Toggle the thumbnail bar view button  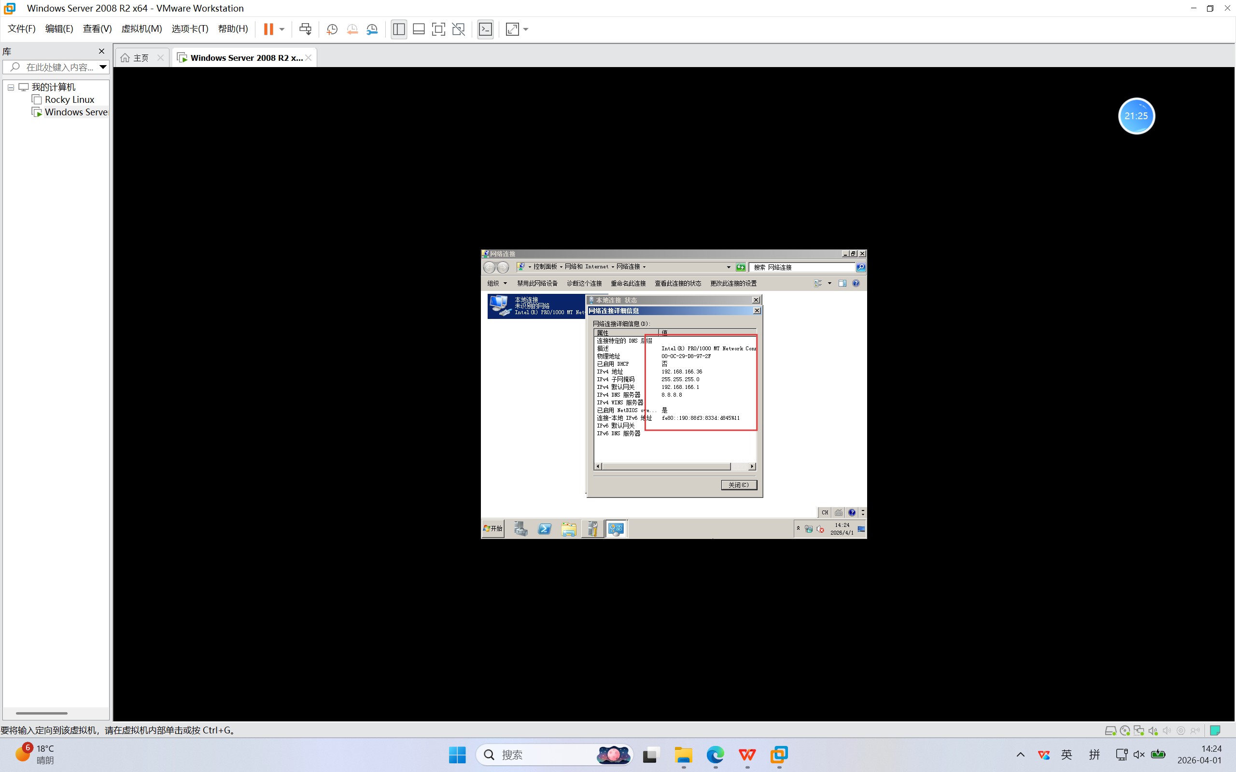(x=419, y=29)
